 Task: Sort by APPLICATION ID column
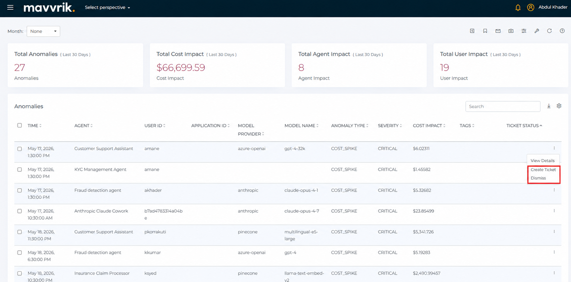coord(211,126)
